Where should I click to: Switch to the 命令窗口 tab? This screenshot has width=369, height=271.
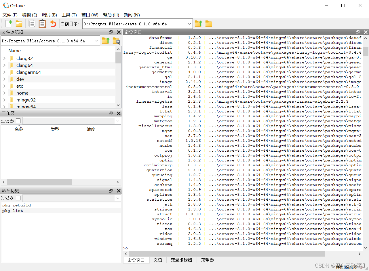136,260
